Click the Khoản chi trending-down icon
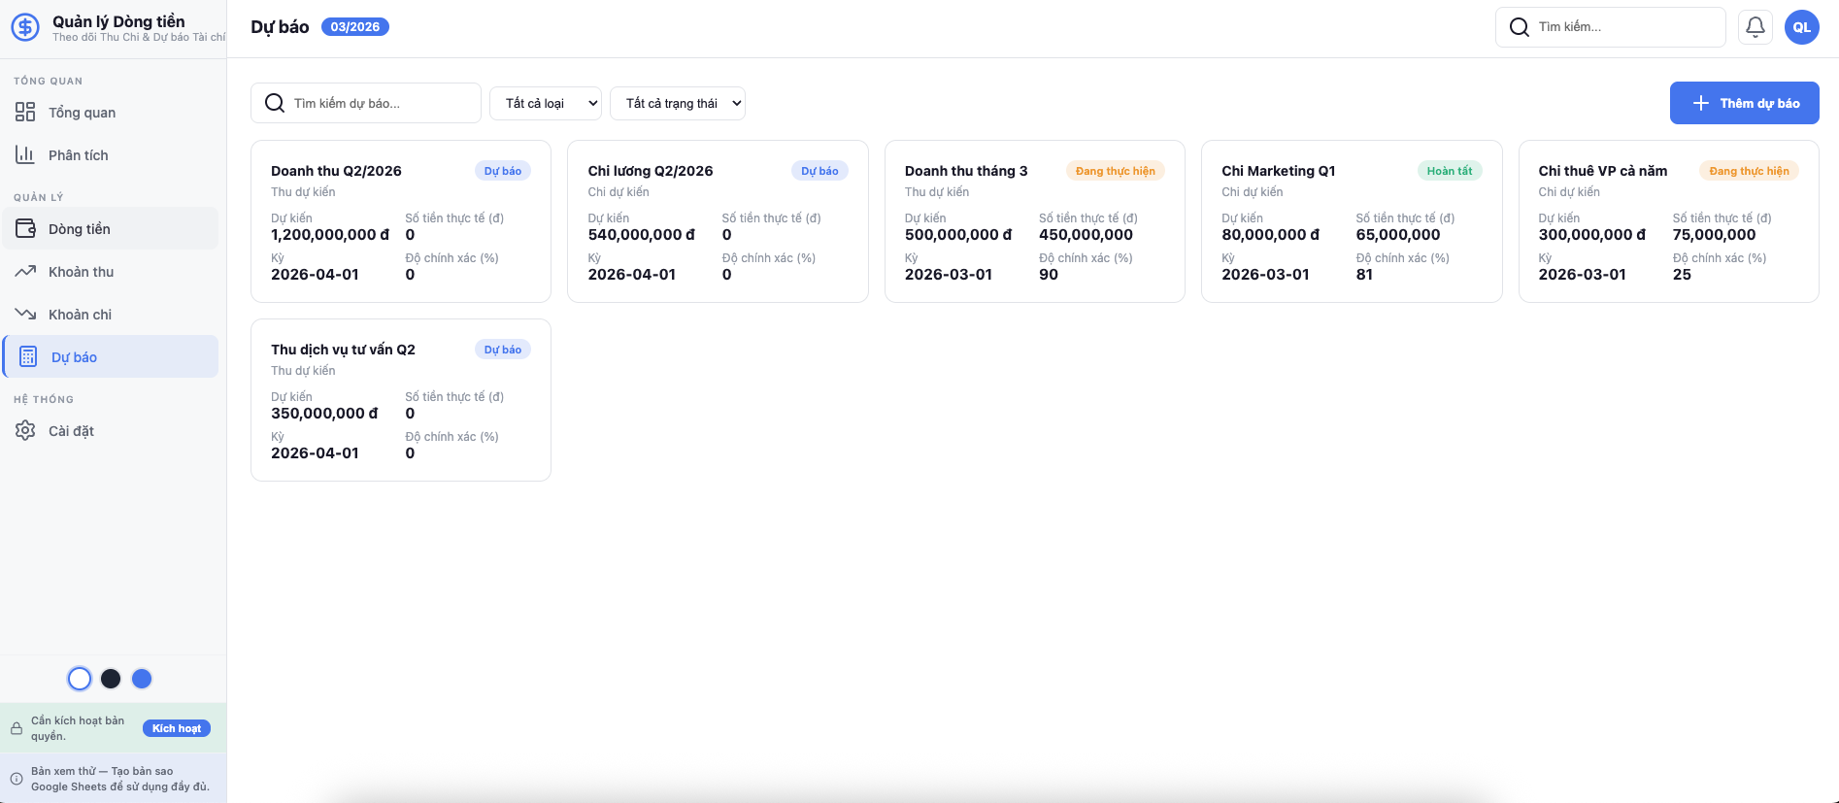 [x=25, y=315]
